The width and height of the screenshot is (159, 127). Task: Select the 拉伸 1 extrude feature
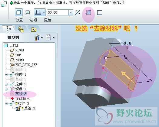pos(21,74)
